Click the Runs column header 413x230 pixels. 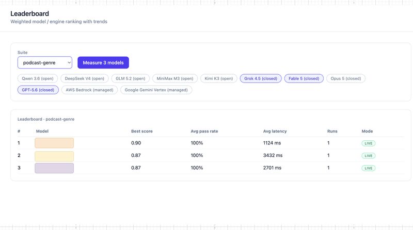332,131
